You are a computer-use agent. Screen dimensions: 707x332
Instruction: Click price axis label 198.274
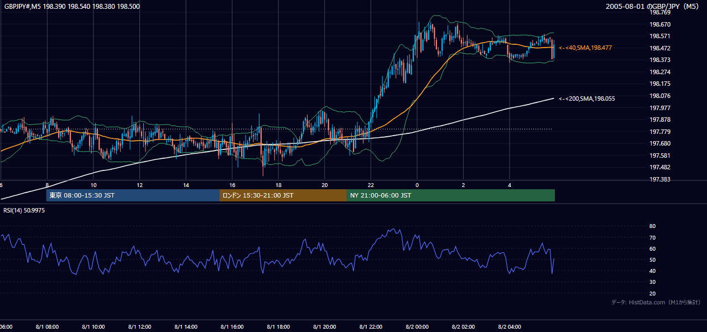pyautogui.click(x=659, y=72)
